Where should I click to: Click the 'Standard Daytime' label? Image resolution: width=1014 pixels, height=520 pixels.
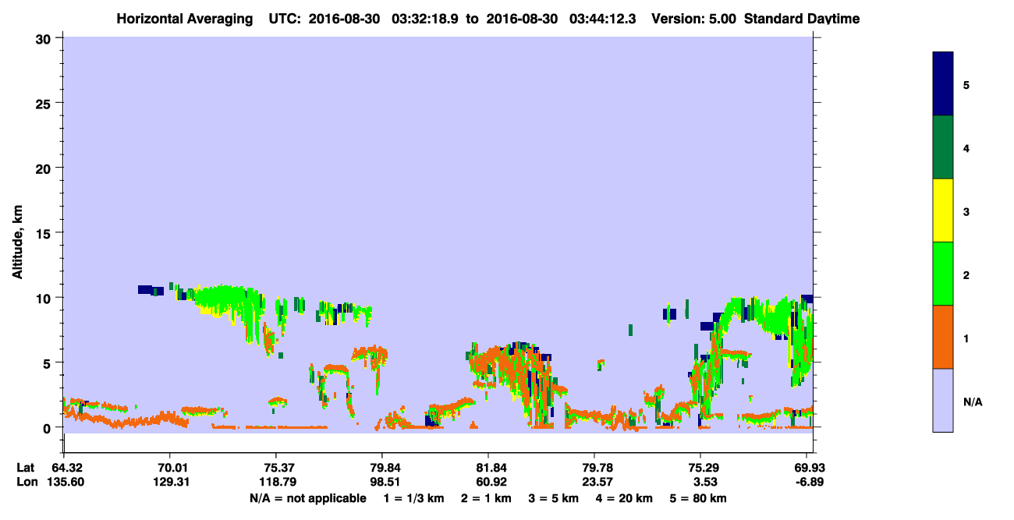[802, 19]
